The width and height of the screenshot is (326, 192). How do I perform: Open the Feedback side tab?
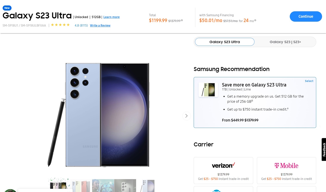click(x=324, y=149)
